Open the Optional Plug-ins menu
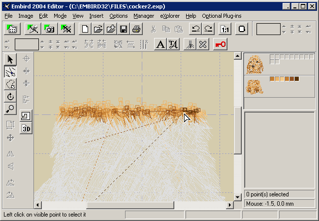The height and width of the screenshot is (221, 319). point(222,16)
